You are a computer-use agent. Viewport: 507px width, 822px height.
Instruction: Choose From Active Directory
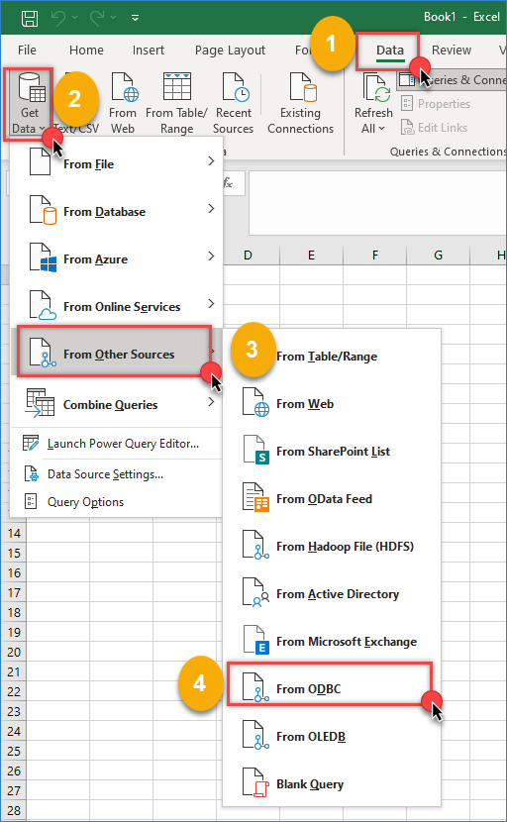[x=332, y=594]
